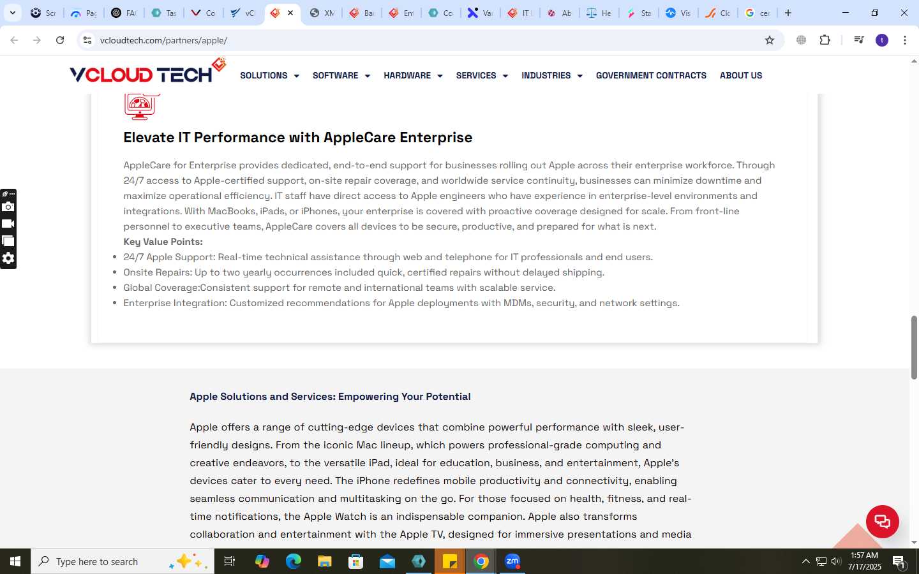Bookmark this page with star icon
Viewport: 919px width, 574px height.
point(770,40)
